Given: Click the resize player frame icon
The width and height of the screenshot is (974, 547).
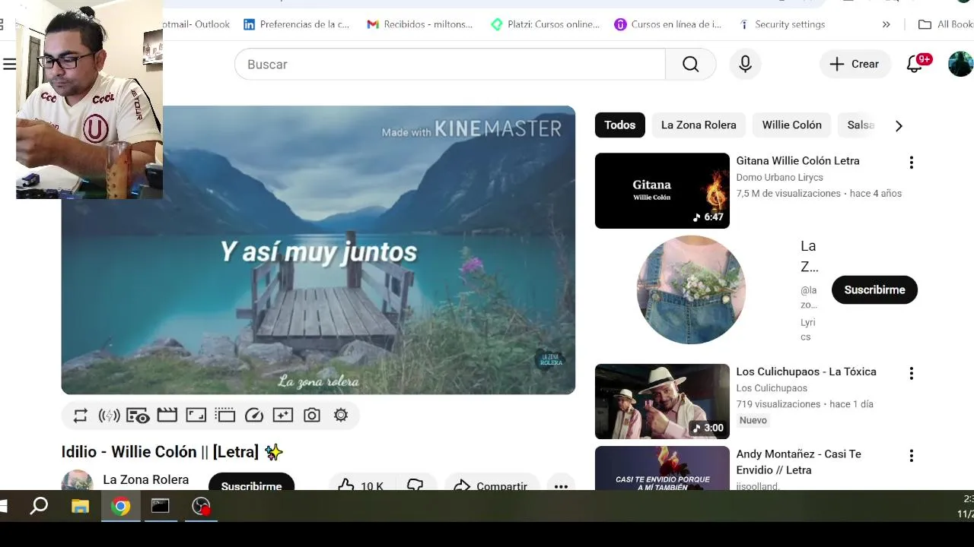Looking at the screenshot, I should point(196,416).
